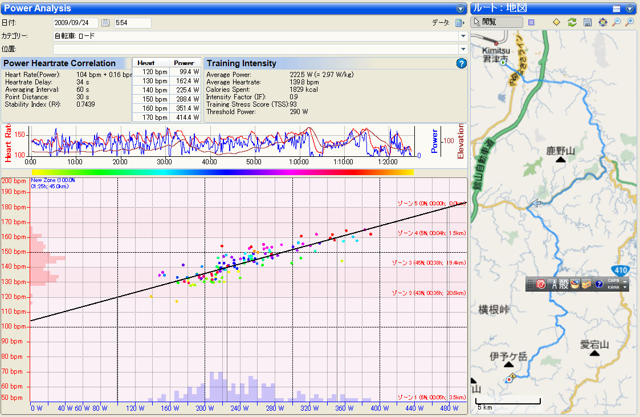Expand the カテゴリー dropdown
The height and width of the screenshot is (417, 640).
(463, 36)
